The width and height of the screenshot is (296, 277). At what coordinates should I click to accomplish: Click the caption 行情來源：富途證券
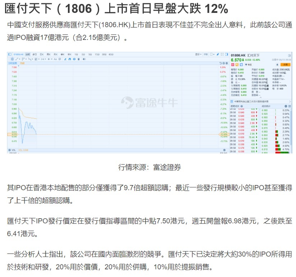[x=149, y=167]
